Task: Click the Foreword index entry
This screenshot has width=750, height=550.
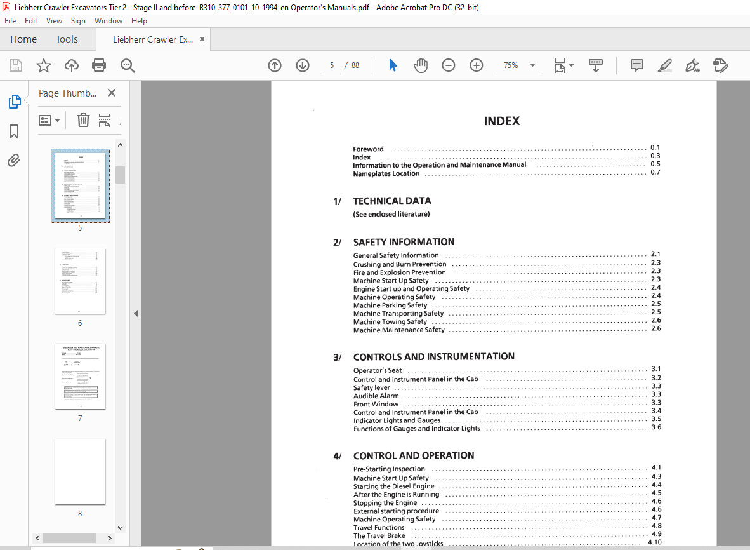Action: click(368, 149)
